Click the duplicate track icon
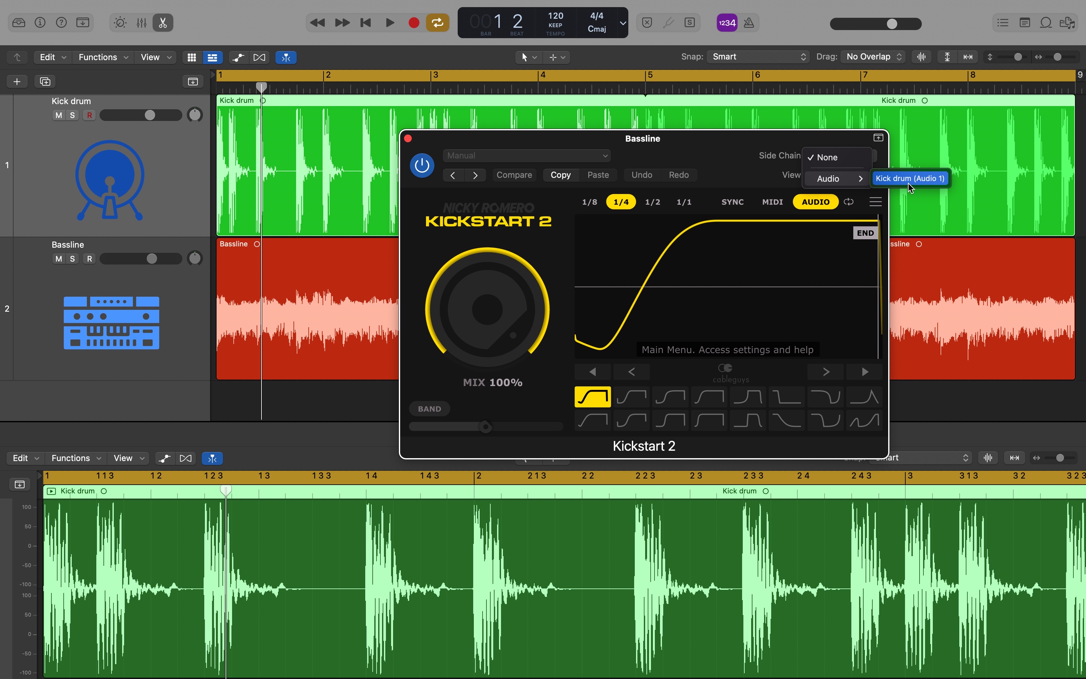 45,81
